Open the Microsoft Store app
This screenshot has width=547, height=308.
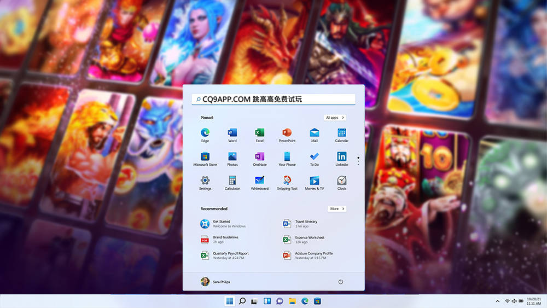click(205, 157)
